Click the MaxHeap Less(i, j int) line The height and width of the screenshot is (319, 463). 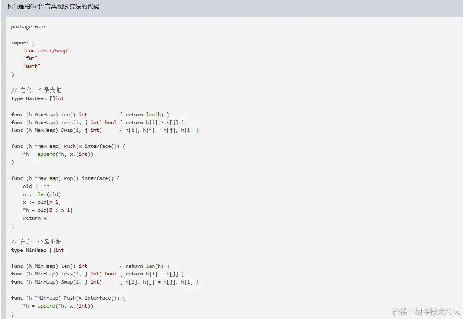pyautogui.click(x=98, y=123)
